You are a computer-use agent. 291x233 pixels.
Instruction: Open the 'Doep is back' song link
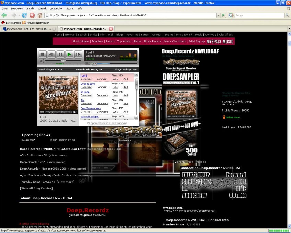[x=88, y=84]
